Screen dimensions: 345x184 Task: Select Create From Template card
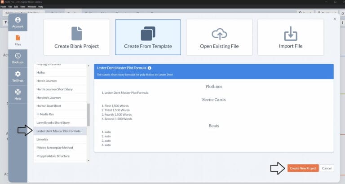(148, 37)
